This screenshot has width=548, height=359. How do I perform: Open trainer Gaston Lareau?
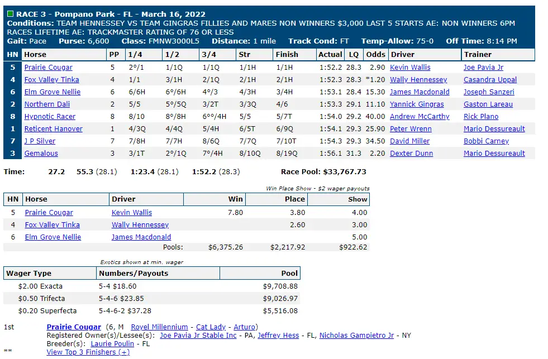tap(488, 104)
